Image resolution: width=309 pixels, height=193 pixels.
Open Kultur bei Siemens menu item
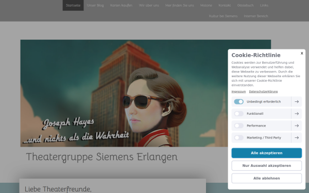coord(223,16)
